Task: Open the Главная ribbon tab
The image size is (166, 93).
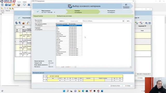Action: (x=19, y=2)
